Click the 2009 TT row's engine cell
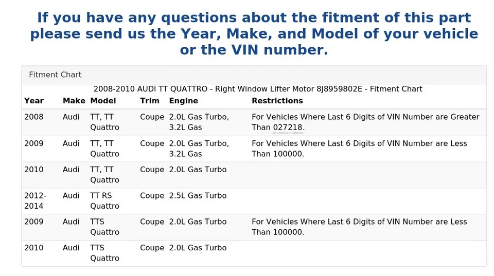494x276 pixels. tap(199, 149)
